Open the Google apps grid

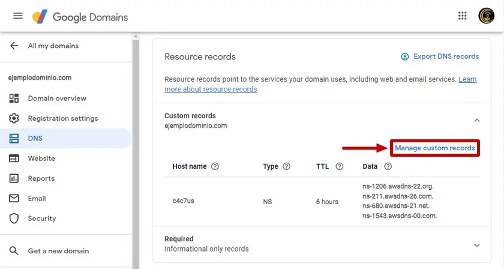[462, 16]
